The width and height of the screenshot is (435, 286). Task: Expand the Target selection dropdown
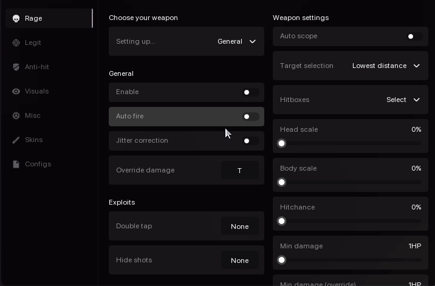[386, 66]
